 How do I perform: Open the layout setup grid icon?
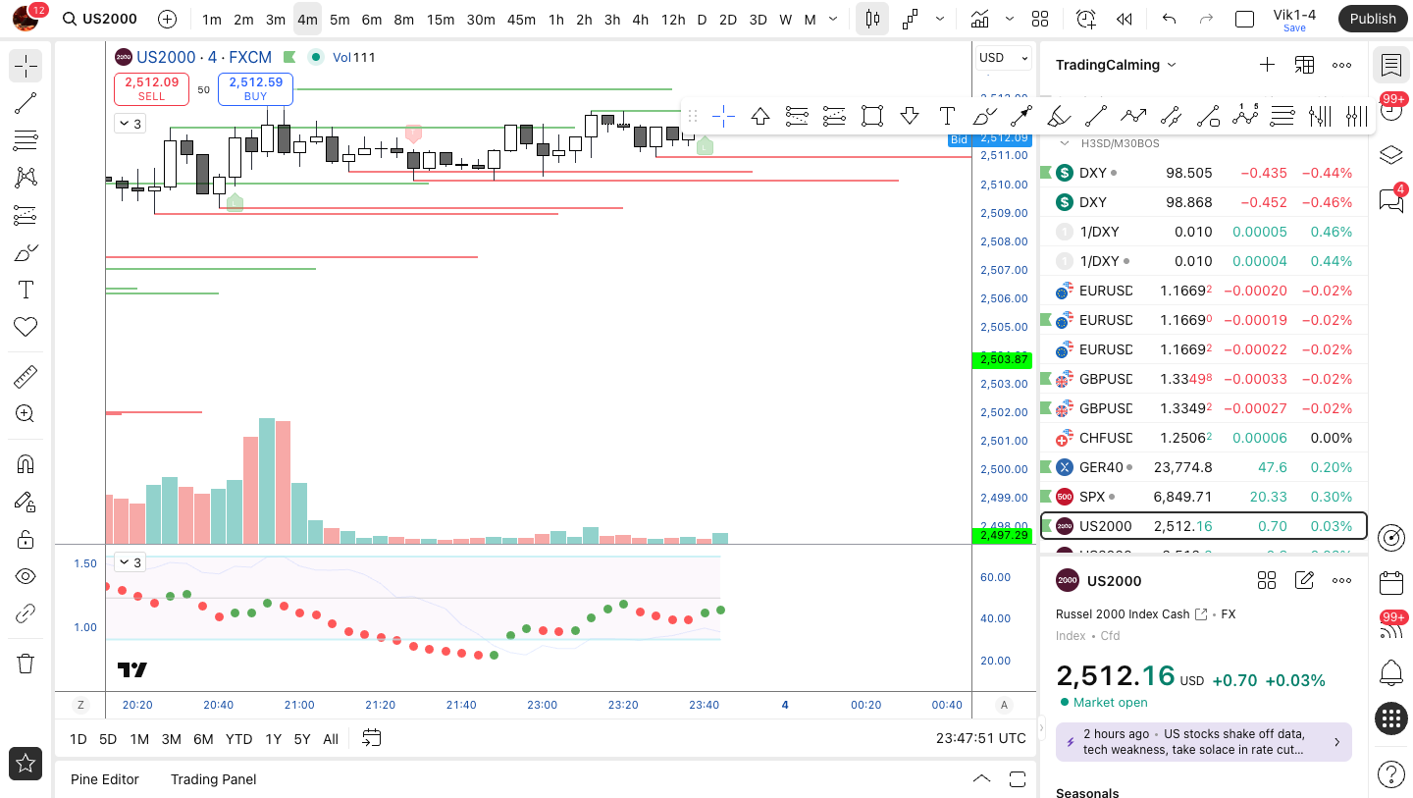(1040, 19)
